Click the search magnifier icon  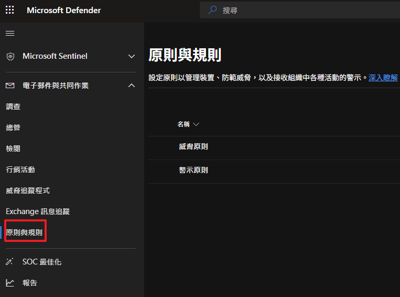(212, 10)
